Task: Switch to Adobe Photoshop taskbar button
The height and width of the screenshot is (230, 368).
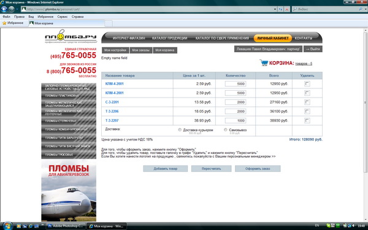Action: point(66,226)
